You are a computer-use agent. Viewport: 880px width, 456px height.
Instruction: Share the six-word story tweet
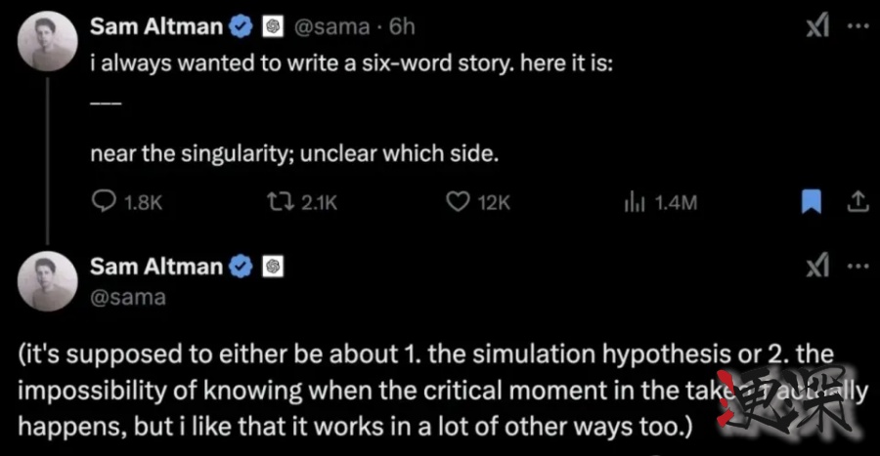point(857,202)
